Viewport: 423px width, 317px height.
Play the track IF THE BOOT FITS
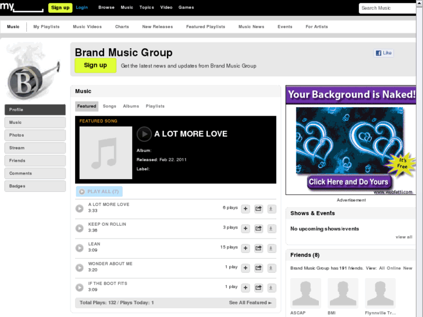click(79, 287)
